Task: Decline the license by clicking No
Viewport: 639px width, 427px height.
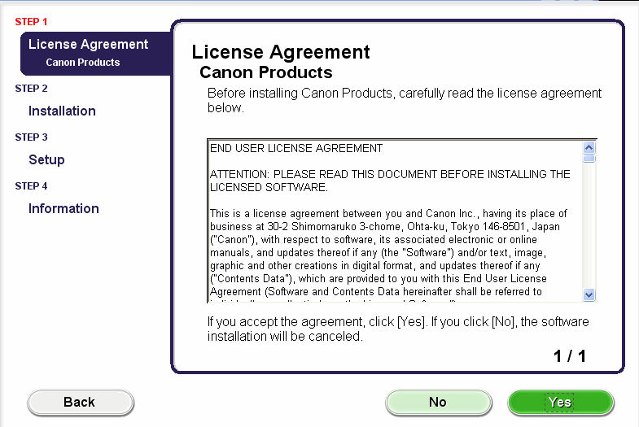Action: click(437, 402)
